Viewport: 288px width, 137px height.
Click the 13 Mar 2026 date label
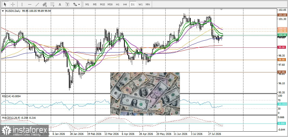tap(111, 134)
